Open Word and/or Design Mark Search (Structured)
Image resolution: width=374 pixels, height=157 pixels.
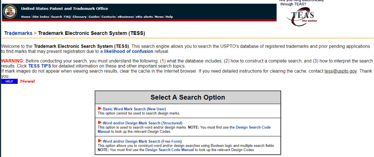[x=142, y=123]
